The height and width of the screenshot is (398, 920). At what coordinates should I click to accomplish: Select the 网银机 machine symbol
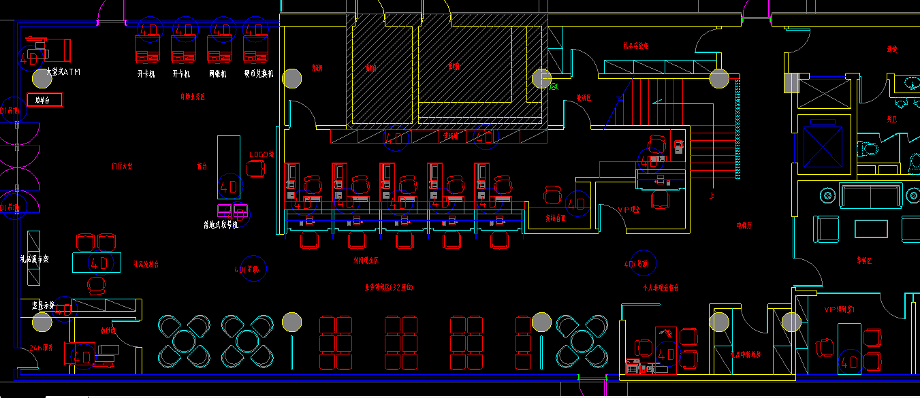[x=220, y=50]
